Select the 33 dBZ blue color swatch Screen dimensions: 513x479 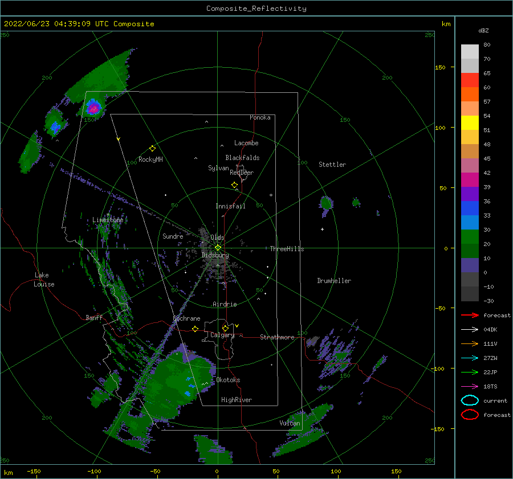(x=470, y=208)
